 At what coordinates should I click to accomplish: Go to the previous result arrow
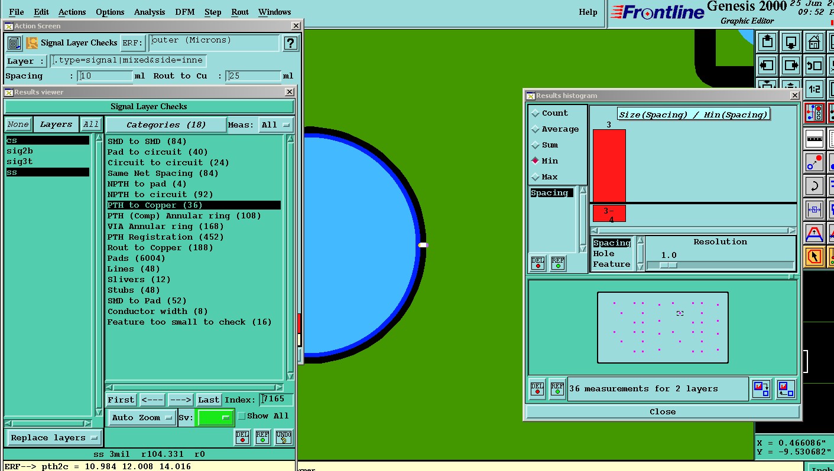[x=152, y=400]
